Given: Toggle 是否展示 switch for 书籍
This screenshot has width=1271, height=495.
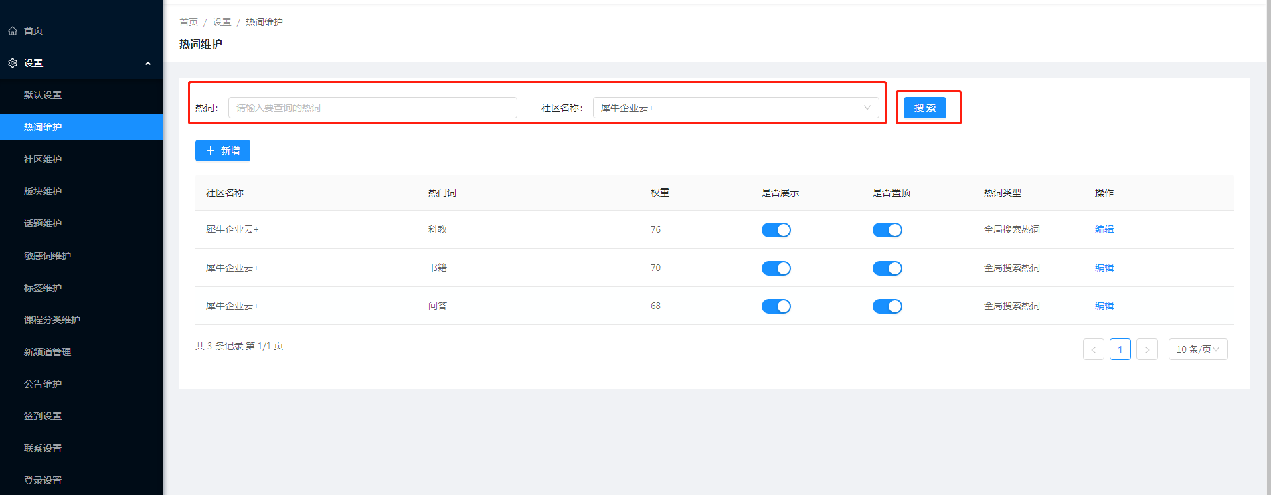Looking at the screenshot, I should pyautogui.click(x=776, y=268).
